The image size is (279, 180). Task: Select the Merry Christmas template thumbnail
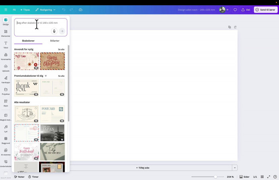tap(52, 61)
